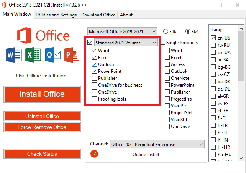This screenshot has width=246, height=173.
Task: Click the large Office logo
Action: point(42,36)
